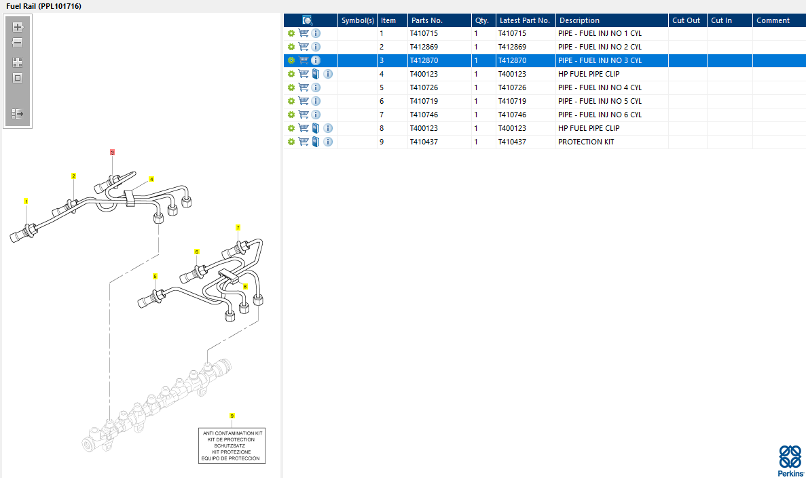
Task: Click red highlighted callout 3 on diagram
Action: (x=113, y=153)
